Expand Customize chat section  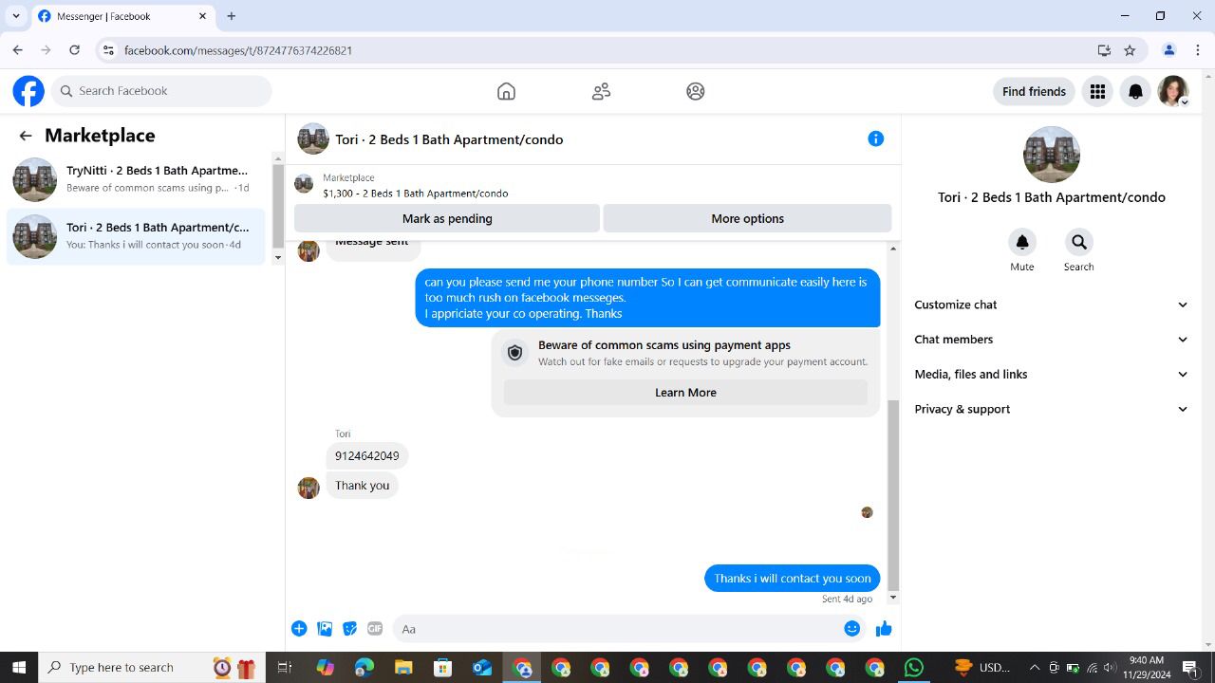(1051, 305)
